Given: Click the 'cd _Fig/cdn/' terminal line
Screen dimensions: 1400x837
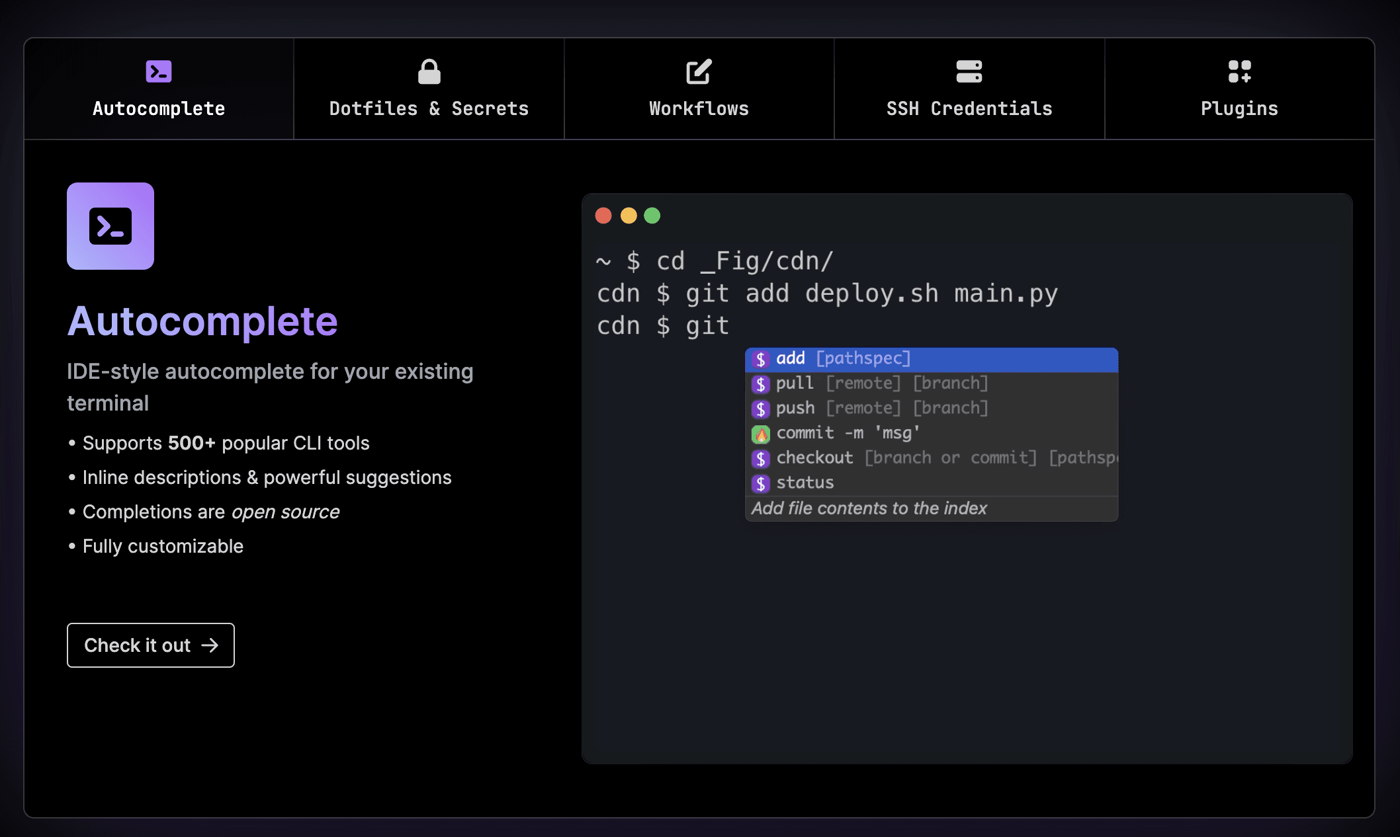Looking at the screenshot, I should click(x=715, y=261).
